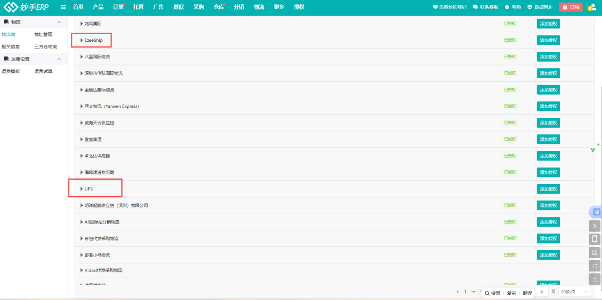Open the question-mark help document sidebar icon

tap(594, 253)
